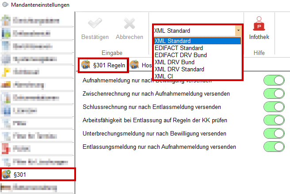Screen dimensions: 290x194
Task: Disable Zwischenrechnung nur nach Aufnahmemeldung versenden
Action: pos(274,94)
